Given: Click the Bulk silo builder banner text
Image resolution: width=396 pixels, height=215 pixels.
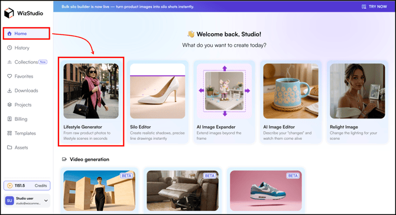Looking at the screenshot, I should click(x=128, y=7).
